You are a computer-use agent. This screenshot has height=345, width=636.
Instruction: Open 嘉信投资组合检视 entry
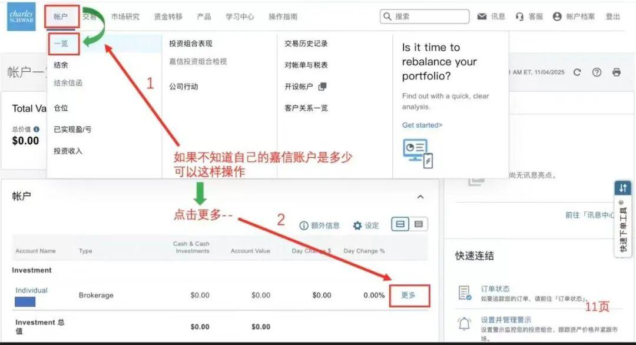(198, 62)
